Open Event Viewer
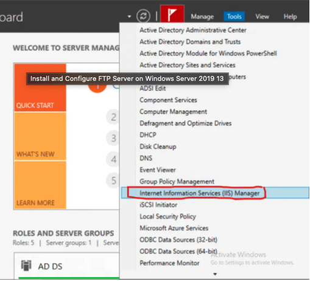This screenshot has height=281, width=310. 158,170
